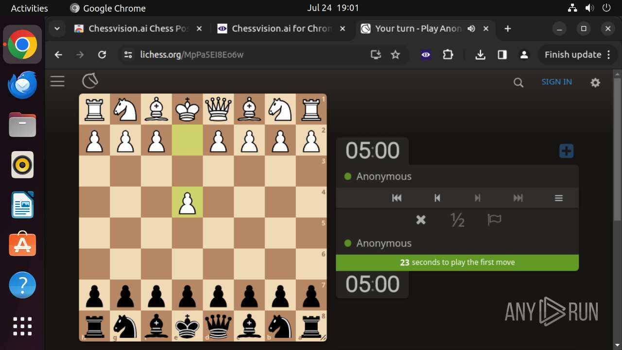Jump to last move
Screen dimensions: 622x350
point(518,198)
